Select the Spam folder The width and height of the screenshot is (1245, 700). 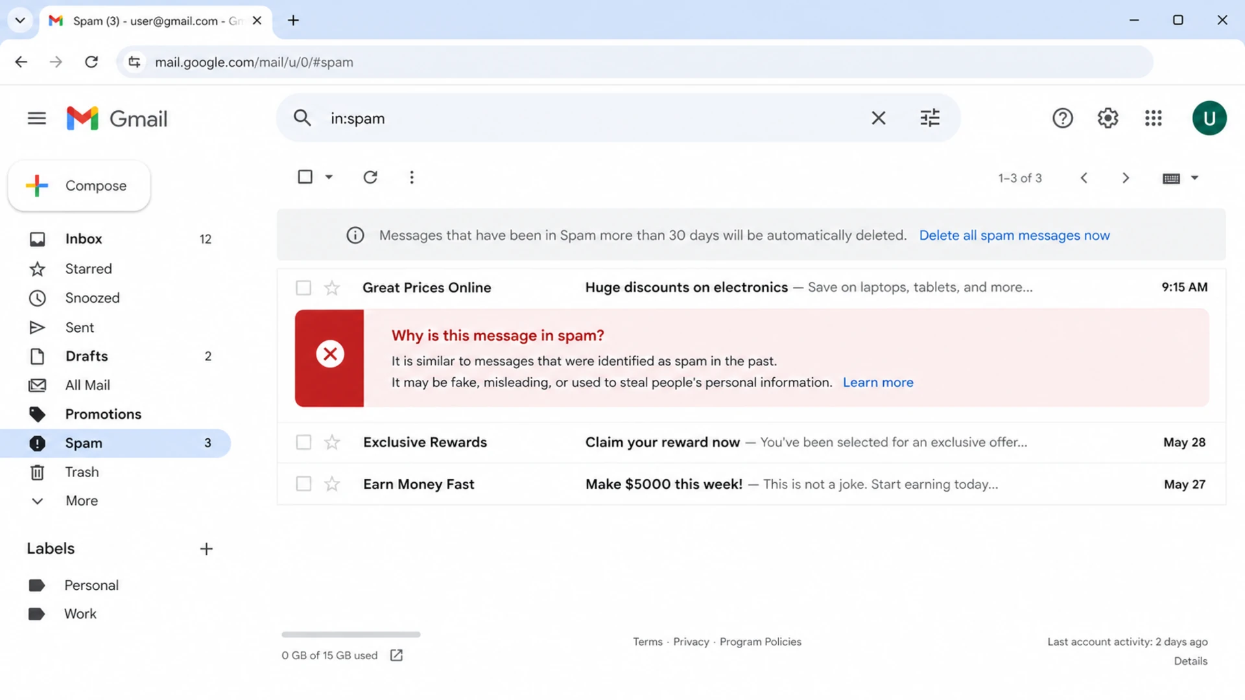click(x=115, y=443)
